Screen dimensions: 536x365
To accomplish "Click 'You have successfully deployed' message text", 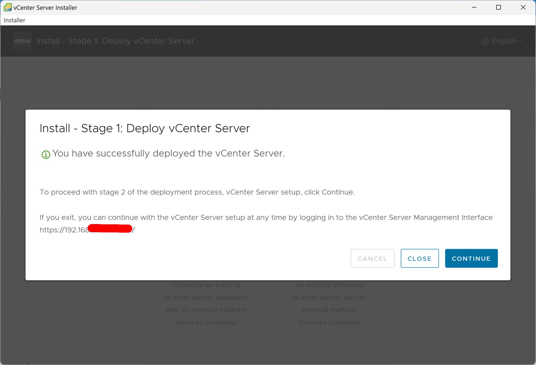I will (x=168, y=153).
